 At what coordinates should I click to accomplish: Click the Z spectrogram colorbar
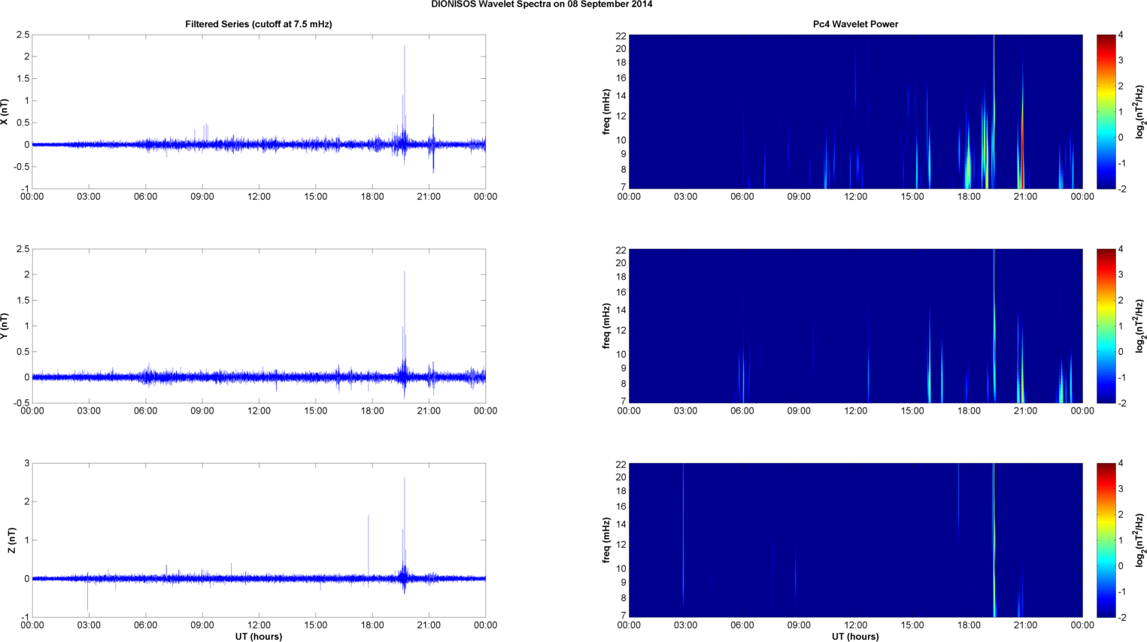pyautogui.click(x=1106, y=540)
